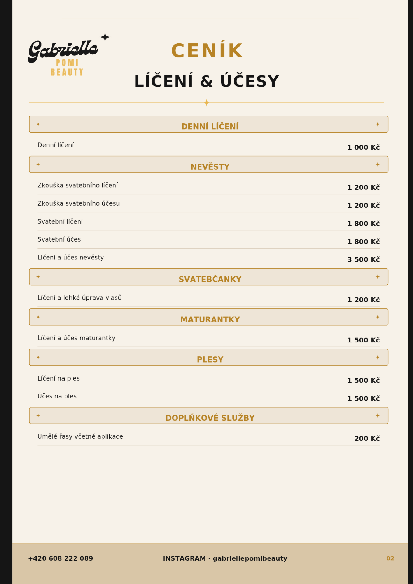The image size is (413, 584).
Task: Click the phone number +420 608 222 089
Action: tap(61, 558)
